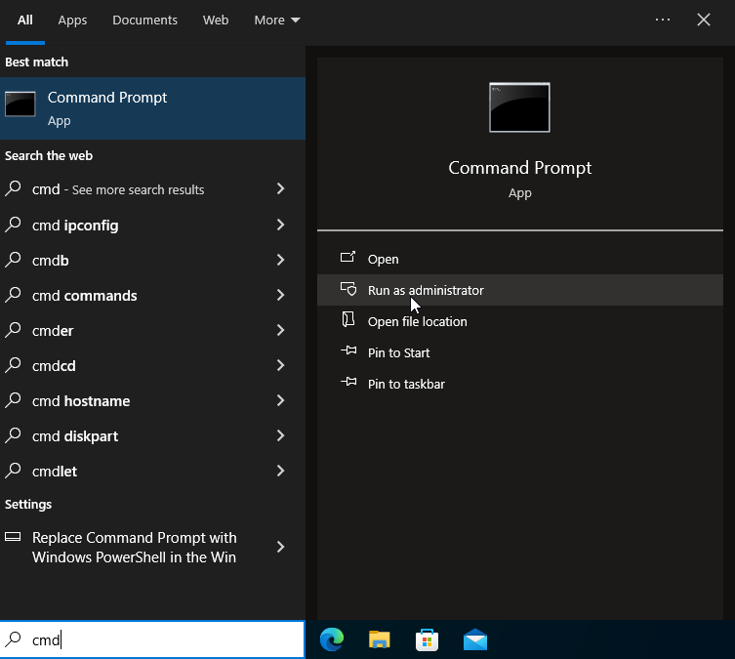Search the web for 'cmdb'
This screenshot has width=735, height=659.
tap(152, 260)
